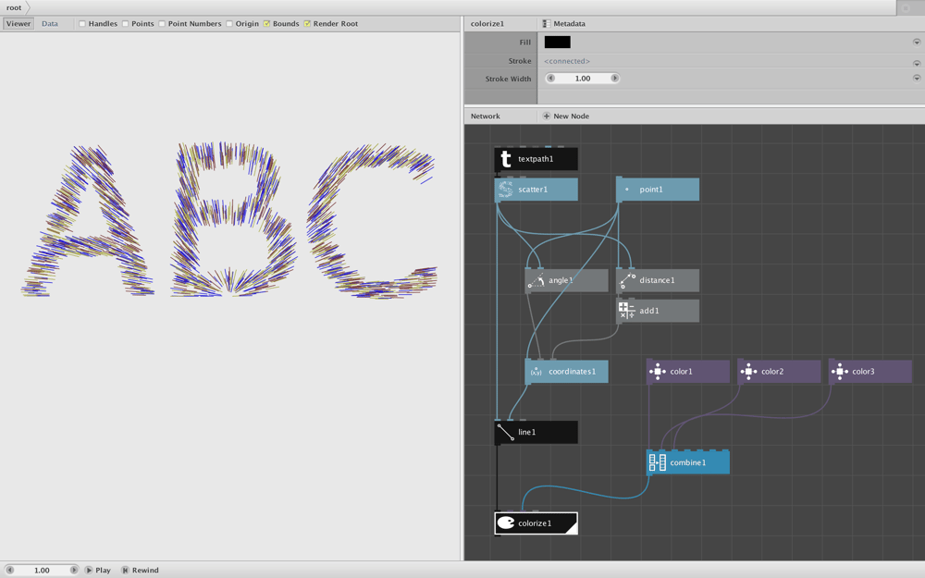Select the point1 node label
The width and height of the screenshot is (925, 578).
(x=651, y=190)
